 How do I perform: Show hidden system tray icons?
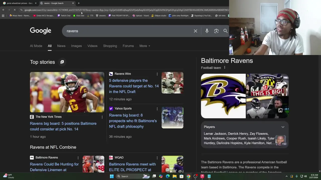click(x=287, y=176)
